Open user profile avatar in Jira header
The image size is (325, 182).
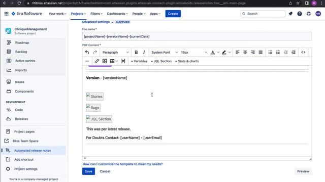tap(318, 14)
